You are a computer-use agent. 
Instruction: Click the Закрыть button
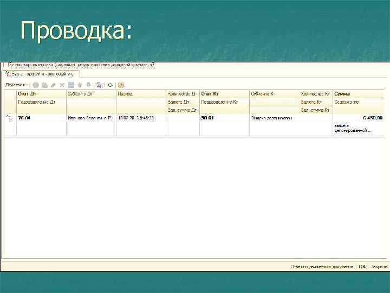[x=379, y=266]
